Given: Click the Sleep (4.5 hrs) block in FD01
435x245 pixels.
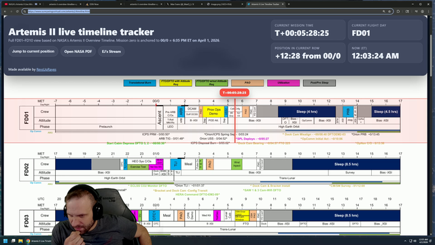Looking at the screenshot, I should pyautogui.click(x=386, y=112).
